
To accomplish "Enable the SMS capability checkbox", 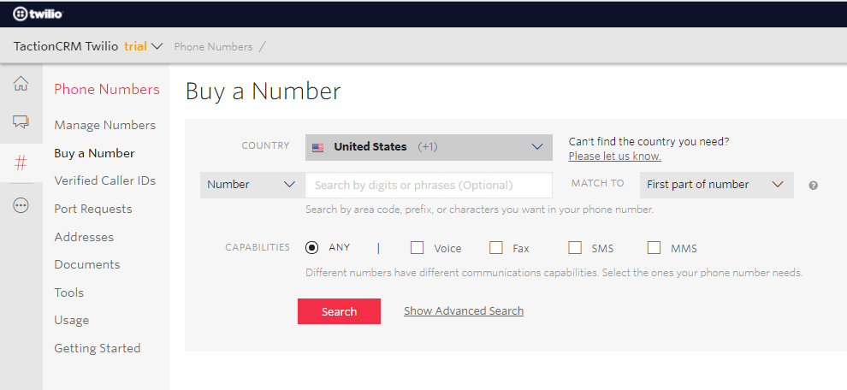I will [575, 247].
